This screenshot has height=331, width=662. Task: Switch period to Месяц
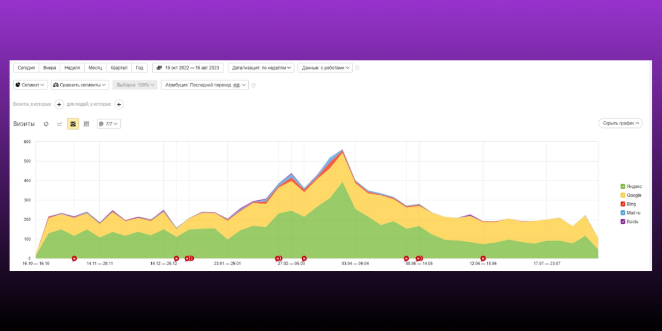click(x=95, y=68)
